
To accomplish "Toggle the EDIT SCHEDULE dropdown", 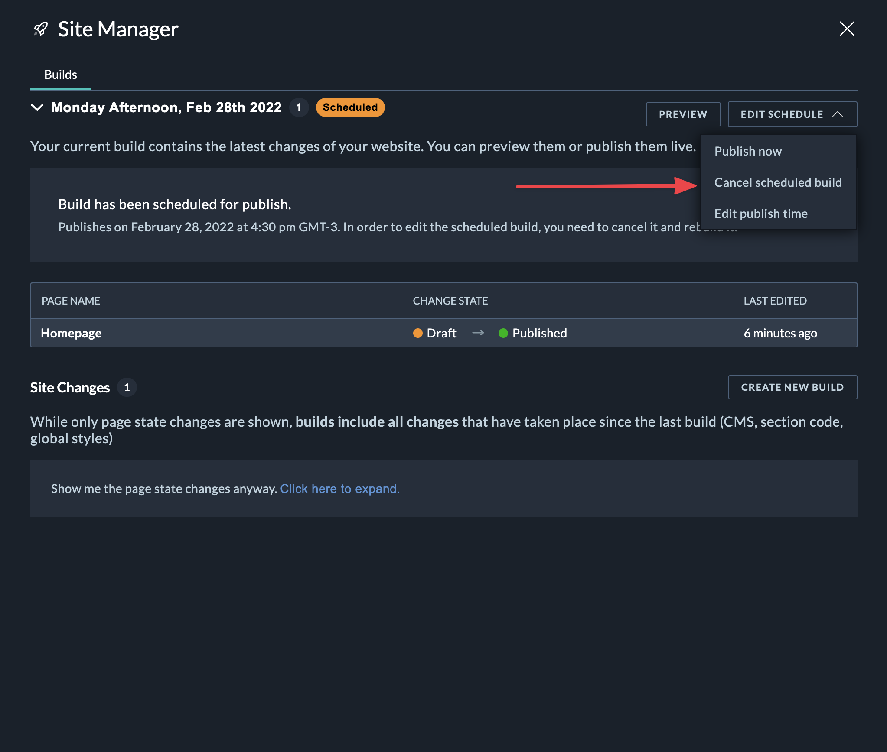I will click(781, 114).
